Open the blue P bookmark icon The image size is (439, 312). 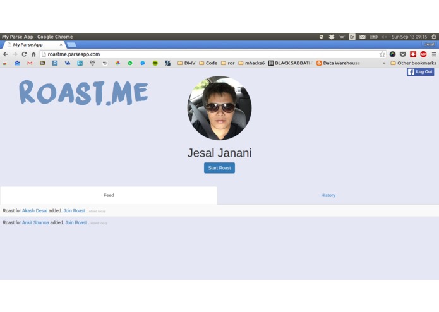tap(55, 63)
